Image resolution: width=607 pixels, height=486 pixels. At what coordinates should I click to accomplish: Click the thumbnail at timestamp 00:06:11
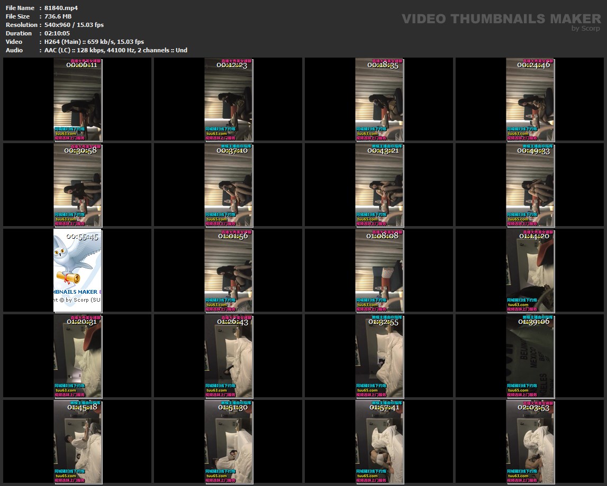pyautogui.click(x=78, y=99)
